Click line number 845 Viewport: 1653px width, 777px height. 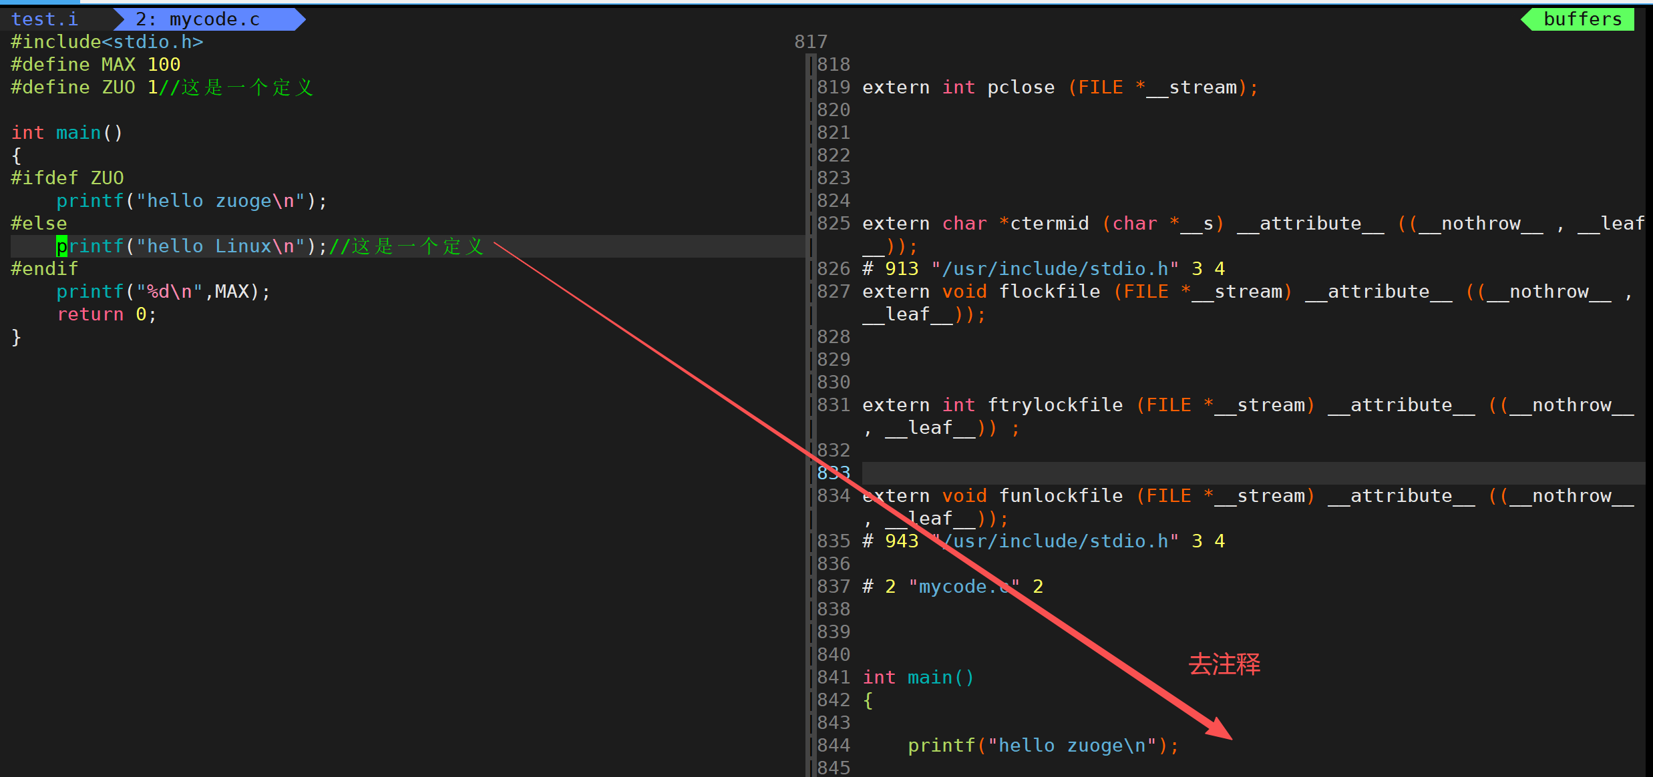click(x=834, y=767)
